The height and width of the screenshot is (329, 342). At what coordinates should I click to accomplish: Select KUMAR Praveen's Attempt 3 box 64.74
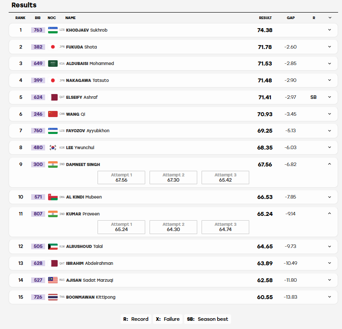click(x=225, y=227)
